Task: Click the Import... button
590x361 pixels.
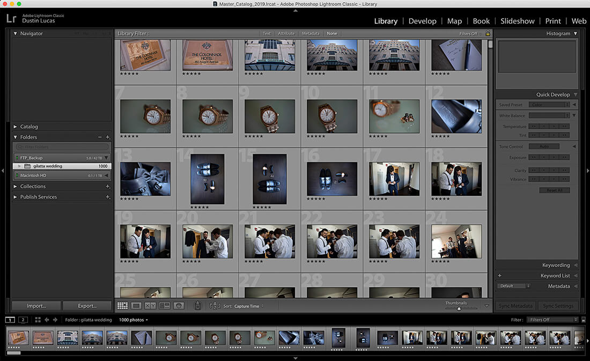Action: click(36, 306)
